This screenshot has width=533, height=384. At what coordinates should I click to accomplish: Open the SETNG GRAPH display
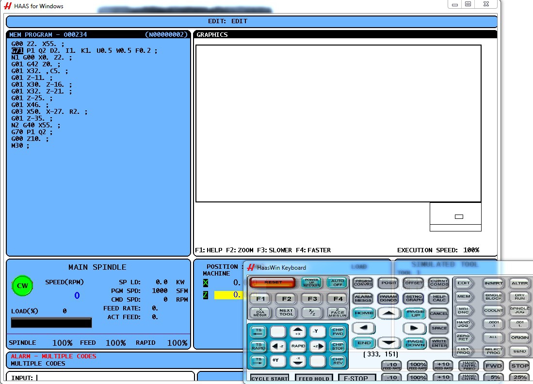point(414,298)
